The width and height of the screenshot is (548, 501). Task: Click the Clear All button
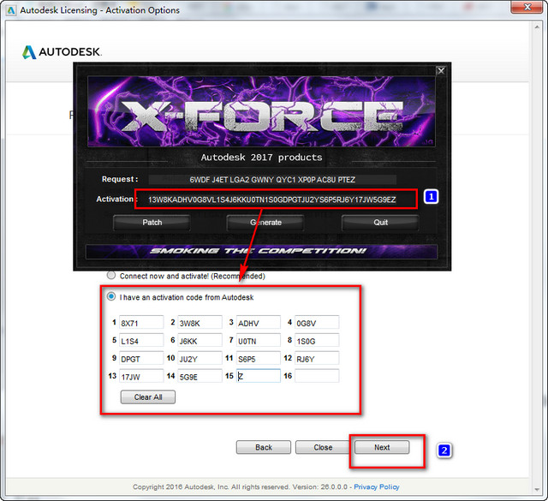(x=148, y=397)
